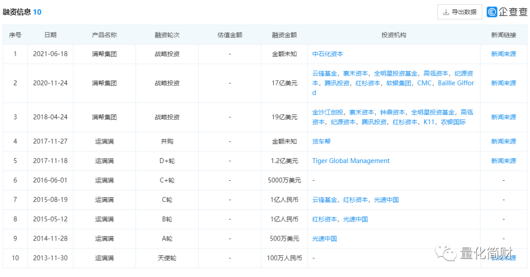Open 红杉资本 link in C轮 row

tap(356, 199)
